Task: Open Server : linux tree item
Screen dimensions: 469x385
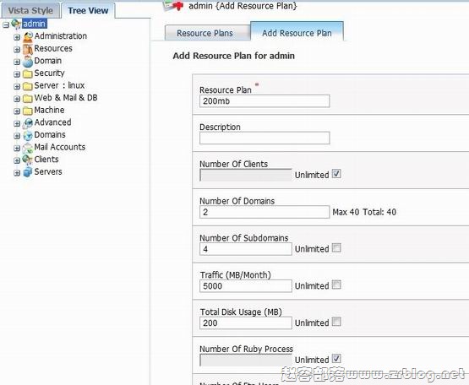Action: [x=59, y=85]
